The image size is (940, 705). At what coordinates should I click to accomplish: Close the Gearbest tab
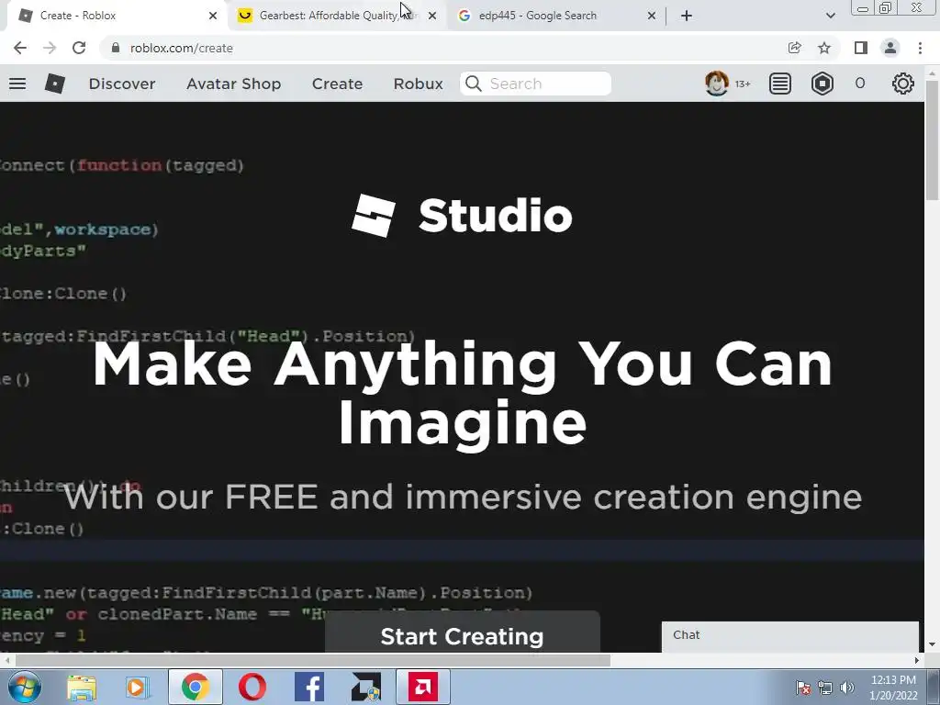point(432,16)
